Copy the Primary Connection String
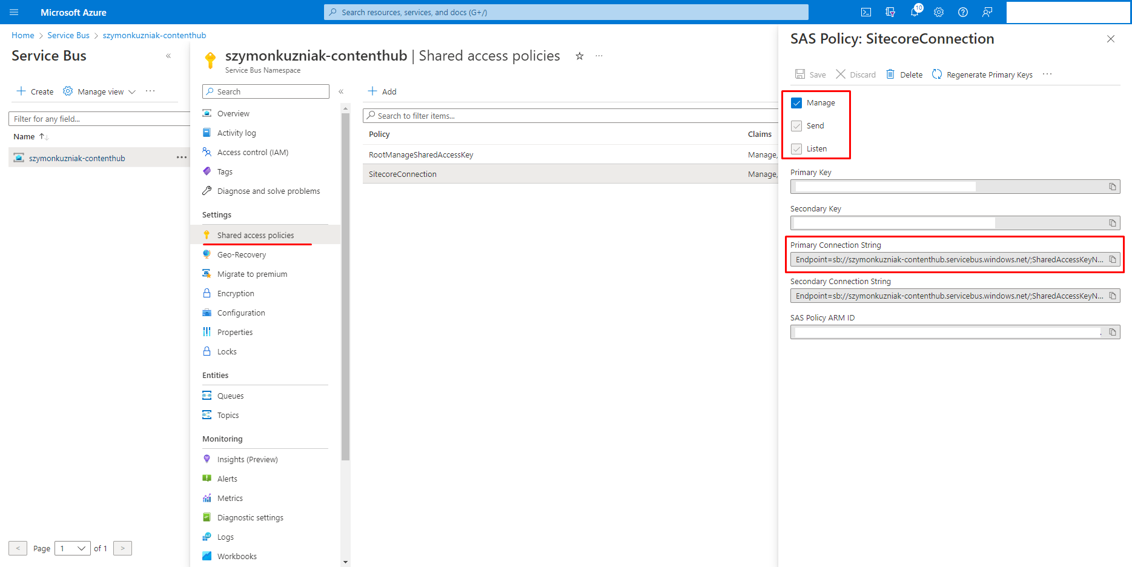 coord(1113,259)
